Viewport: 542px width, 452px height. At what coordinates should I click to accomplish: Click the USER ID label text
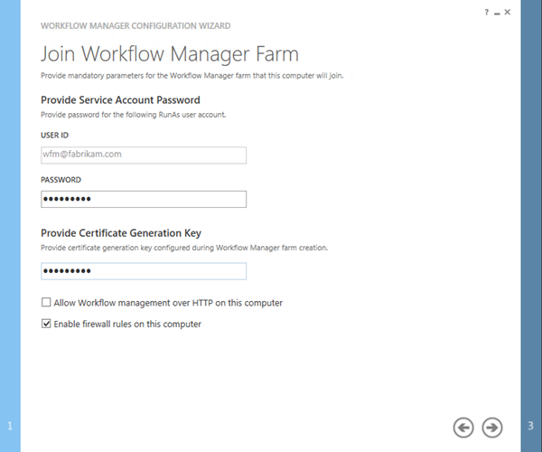[55, 135]
